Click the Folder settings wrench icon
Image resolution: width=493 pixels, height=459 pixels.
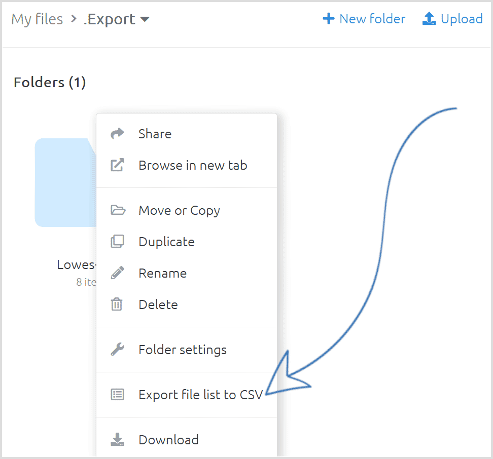click(117, 350)
